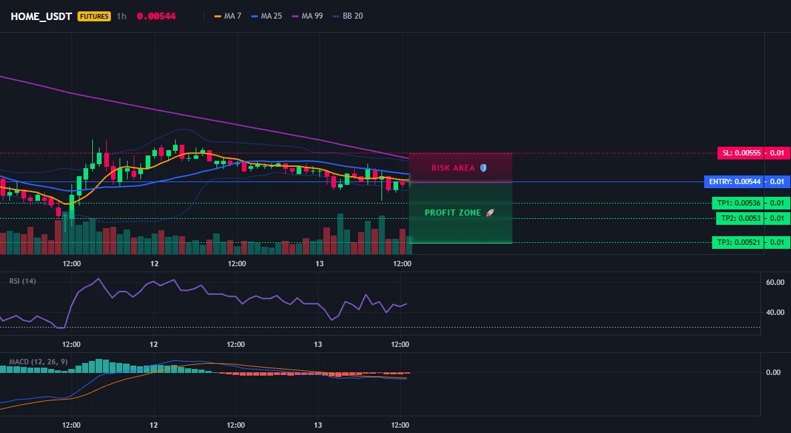Click the shield icon beside RISK AREA
Viewport: 791px width, 433px height.
483,168
